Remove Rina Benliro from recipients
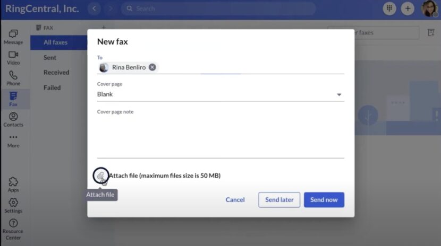Screen dimensions: 441x246 click(152, 67)
